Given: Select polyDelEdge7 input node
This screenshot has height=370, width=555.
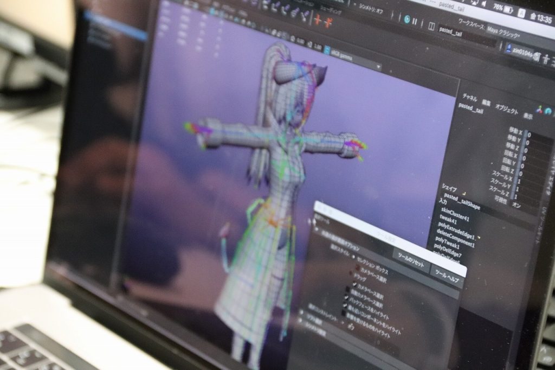Looking at the screenshot, I should pyautogui.click(x=447, y=251).
